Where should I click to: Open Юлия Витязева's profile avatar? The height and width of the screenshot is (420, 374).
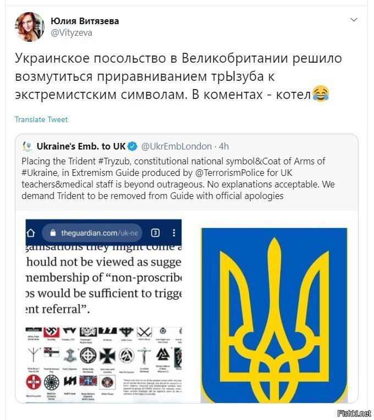(x=30, y=27)
